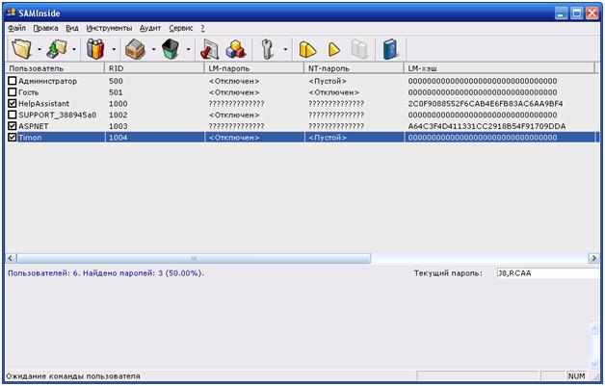
Task: Click the small yellow play arrow icon
Action: (334, 49)
